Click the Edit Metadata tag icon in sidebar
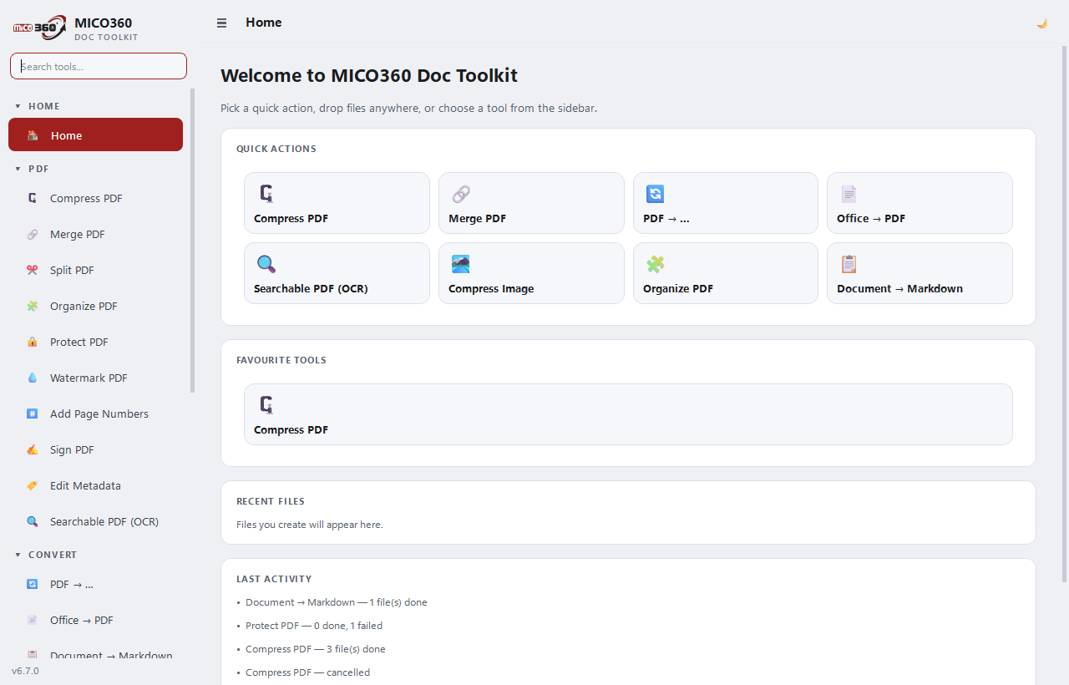The height and width of the screenshot is (685, 1069). 33,485
